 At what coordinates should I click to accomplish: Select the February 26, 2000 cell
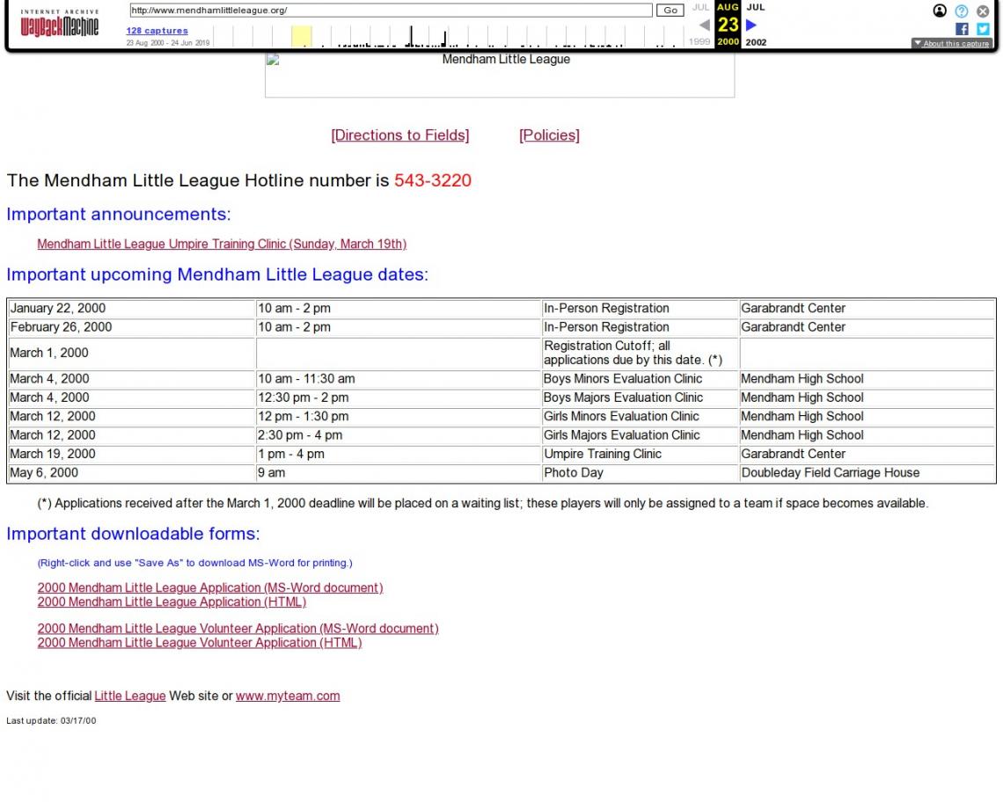(x=131, y=327)
